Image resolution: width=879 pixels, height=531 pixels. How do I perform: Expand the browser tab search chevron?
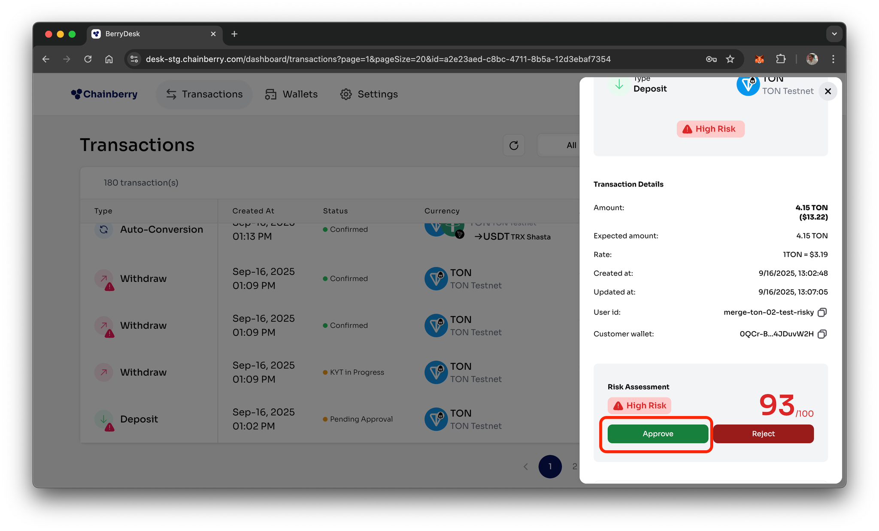click(x=834, y=34)
